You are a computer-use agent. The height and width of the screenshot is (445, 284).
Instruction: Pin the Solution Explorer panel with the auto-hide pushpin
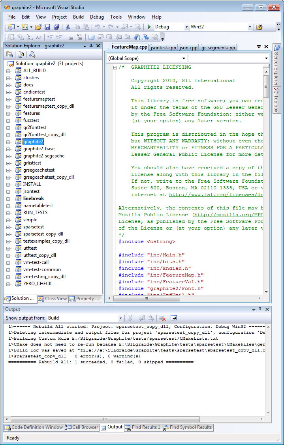[x=91, y=46]
